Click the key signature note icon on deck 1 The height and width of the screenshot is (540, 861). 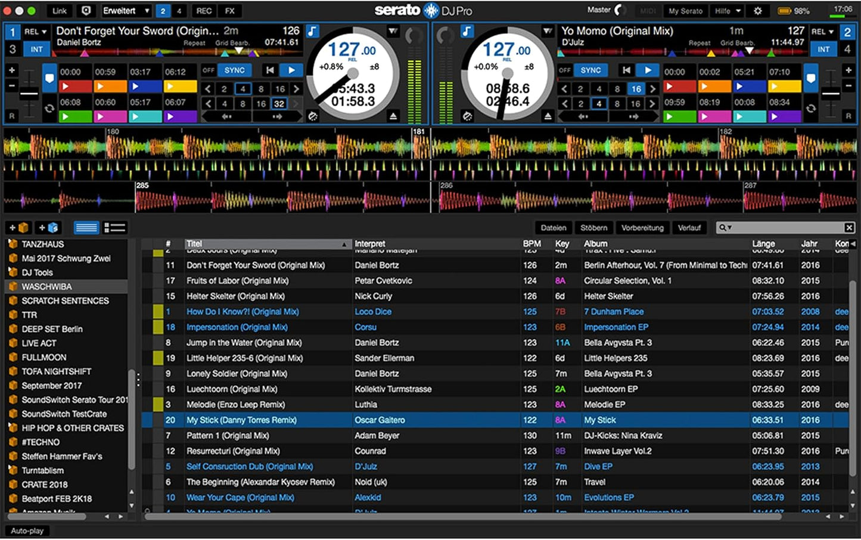pyautogui.click(x=312, y=31)
